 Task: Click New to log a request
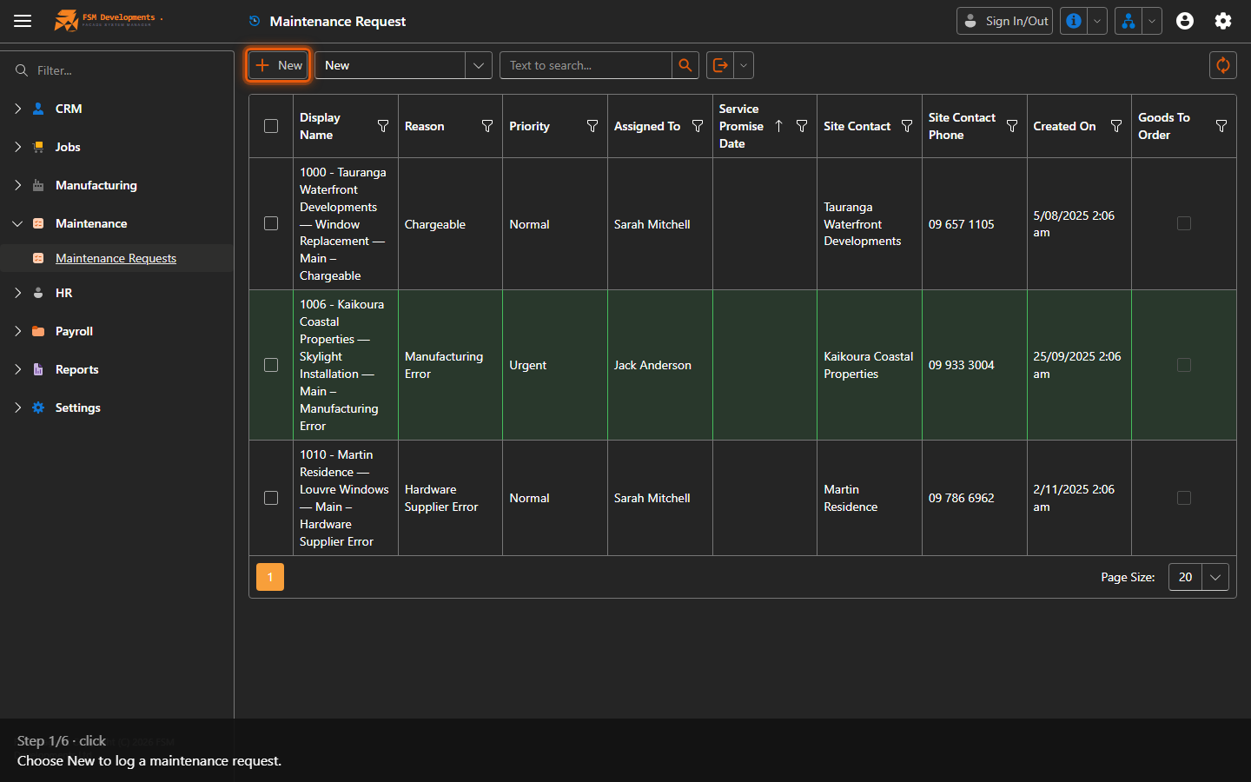point(279,65)
